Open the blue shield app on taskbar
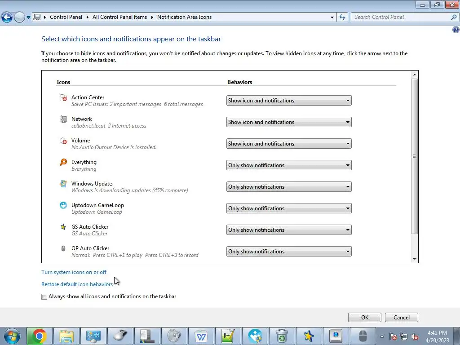Viewport: 460px width, 345px height. coord(255,336)
